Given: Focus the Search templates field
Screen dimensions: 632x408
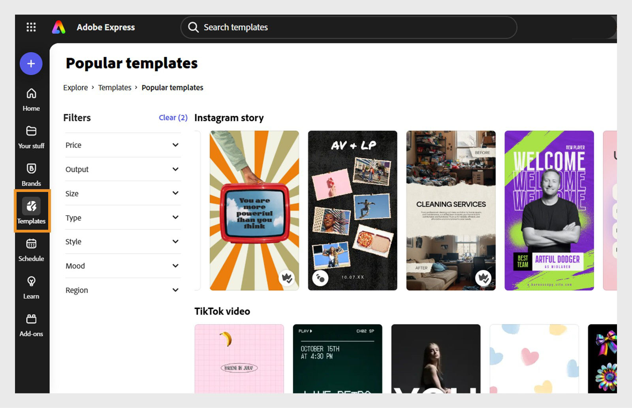Looking at the screenshot, I should pos(349,27).
